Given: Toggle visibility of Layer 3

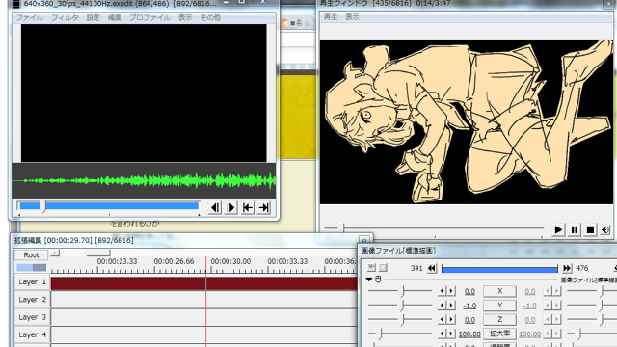Looking at the screenshot, I should 32,317.
